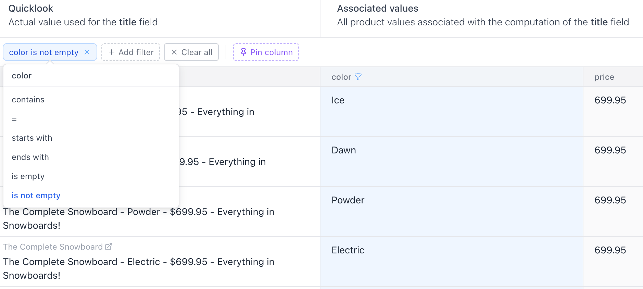Open The Complete Snowboard external link icon
Viewport: 643px width, 289px height.
(109, 246)
